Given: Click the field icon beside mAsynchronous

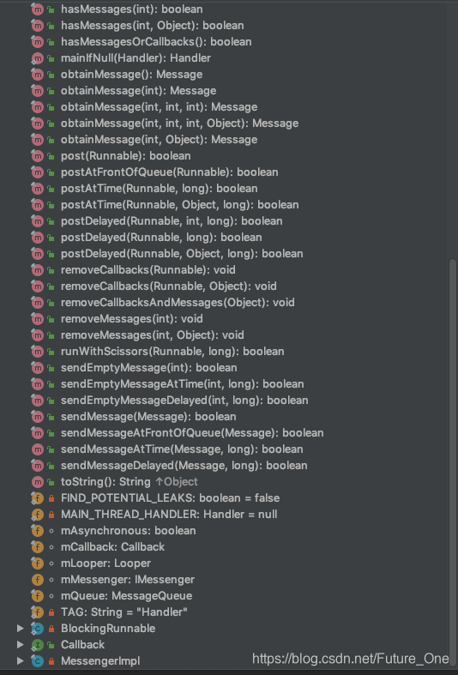Looking at the screenshot, I should [38, 531].
